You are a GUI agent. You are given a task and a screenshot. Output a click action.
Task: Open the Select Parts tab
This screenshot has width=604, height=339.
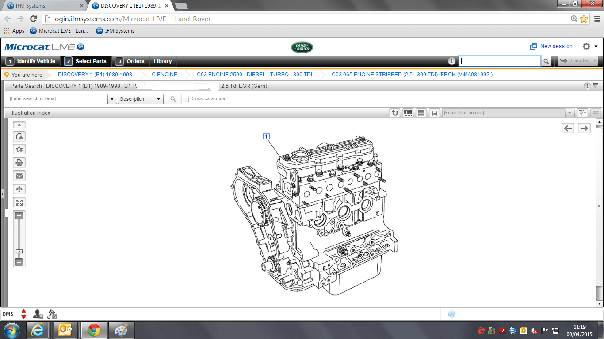[x=86, y=61]
